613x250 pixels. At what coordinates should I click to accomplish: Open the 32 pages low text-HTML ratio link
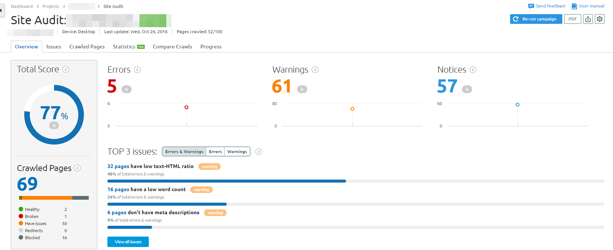118,167
